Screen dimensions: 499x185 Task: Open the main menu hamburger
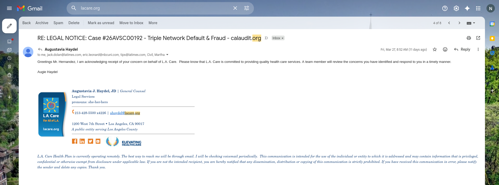point(9,8)
